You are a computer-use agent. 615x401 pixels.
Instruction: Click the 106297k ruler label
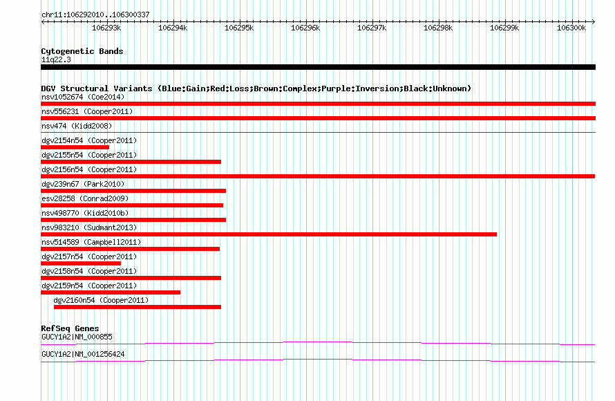(x=372, y=28)
